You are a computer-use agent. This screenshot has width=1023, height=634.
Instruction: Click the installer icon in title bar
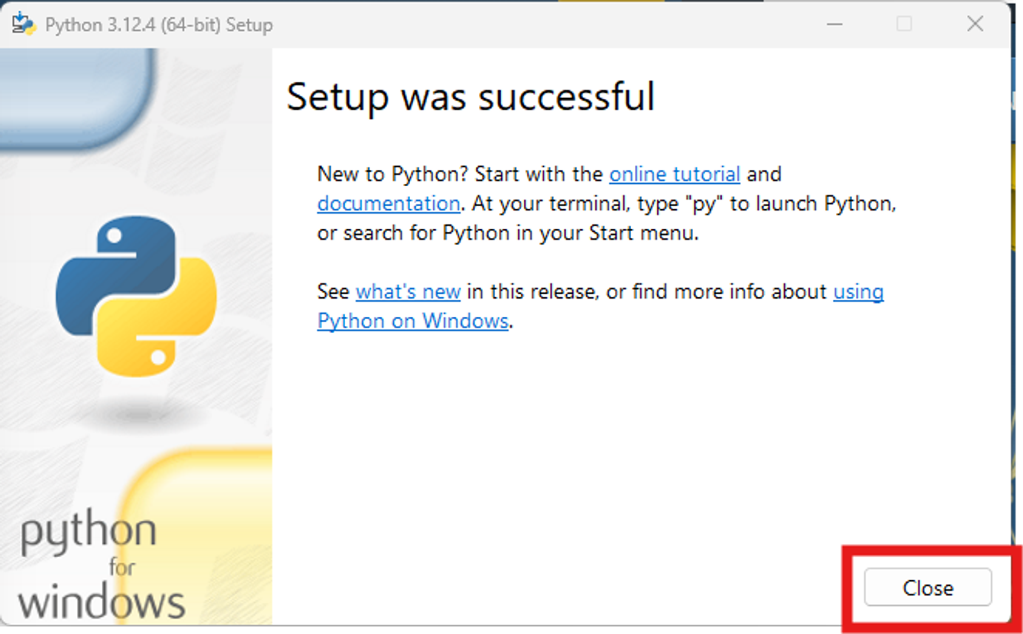24,24
